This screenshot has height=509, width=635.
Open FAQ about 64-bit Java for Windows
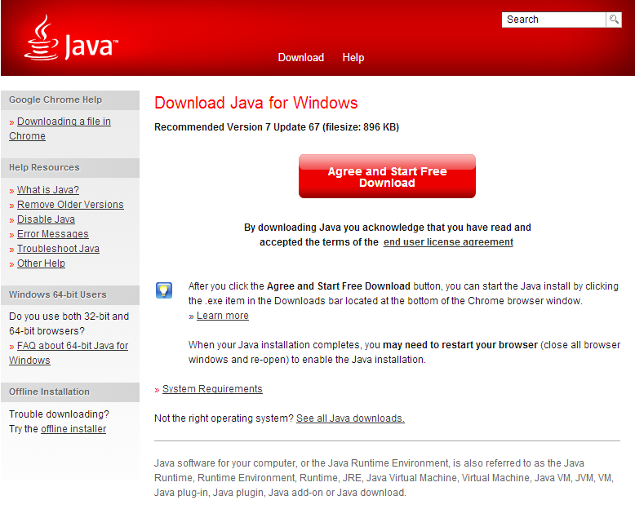point(69,353)
